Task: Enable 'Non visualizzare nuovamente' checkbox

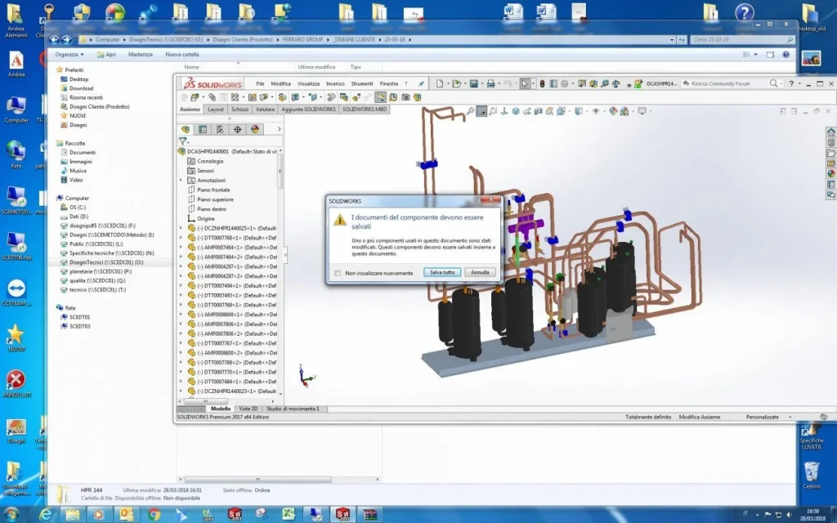Action: point(338,273)
